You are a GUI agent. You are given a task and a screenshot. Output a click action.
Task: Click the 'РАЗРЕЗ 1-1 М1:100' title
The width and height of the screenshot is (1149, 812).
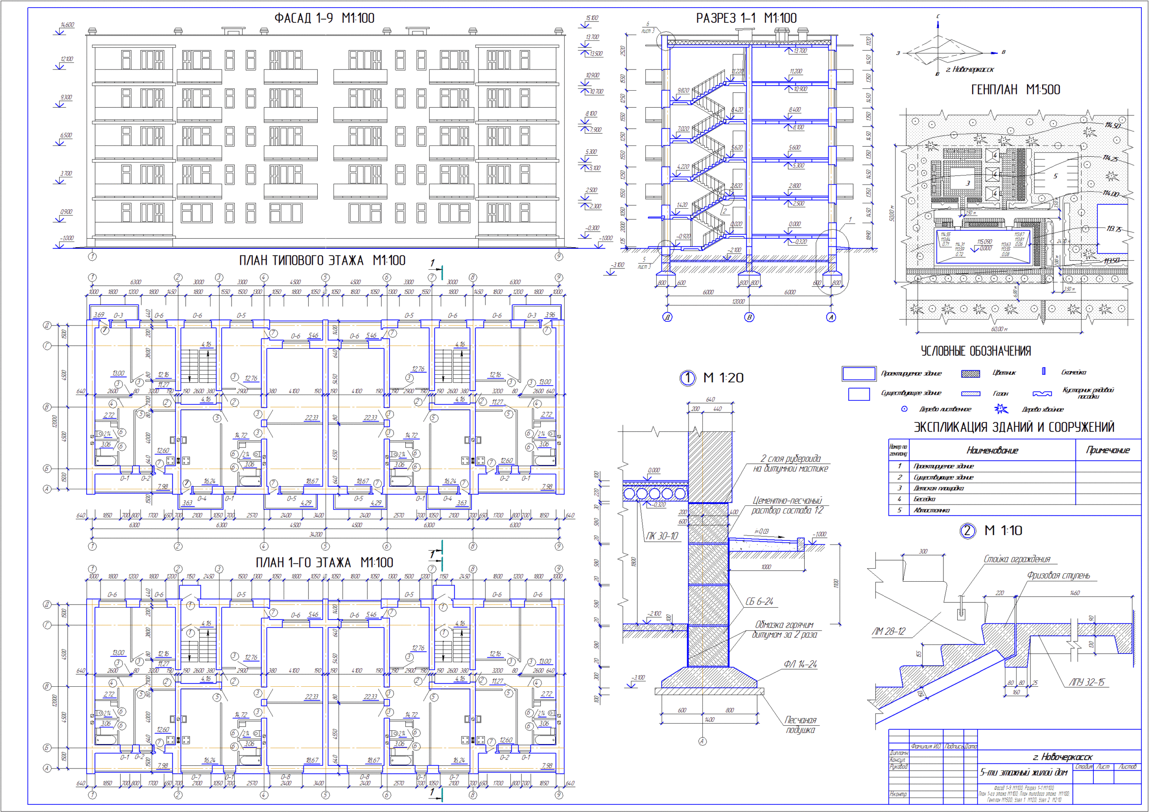pyautogui.click(x=746, y=18)
